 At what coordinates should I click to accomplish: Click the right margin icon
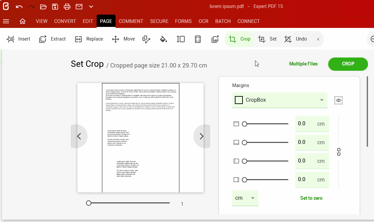236,180
